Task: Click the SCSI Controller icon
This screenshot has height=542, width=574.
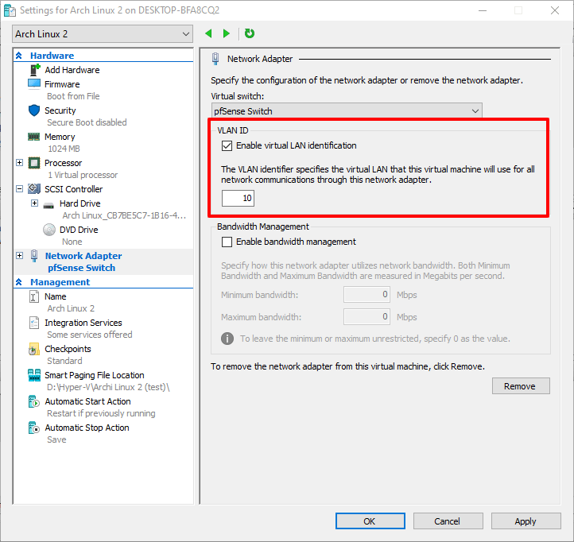Action: (34, 189)
